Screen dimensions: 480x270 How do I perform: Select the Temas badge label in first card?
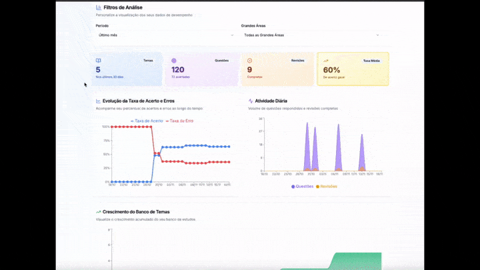click(148, 61)
